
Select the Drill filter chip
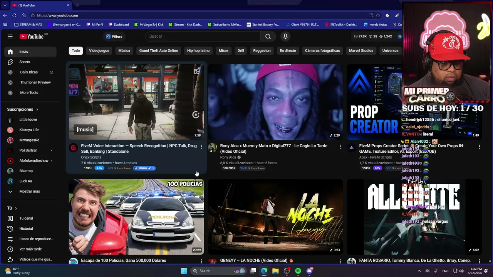coord(241,50)
